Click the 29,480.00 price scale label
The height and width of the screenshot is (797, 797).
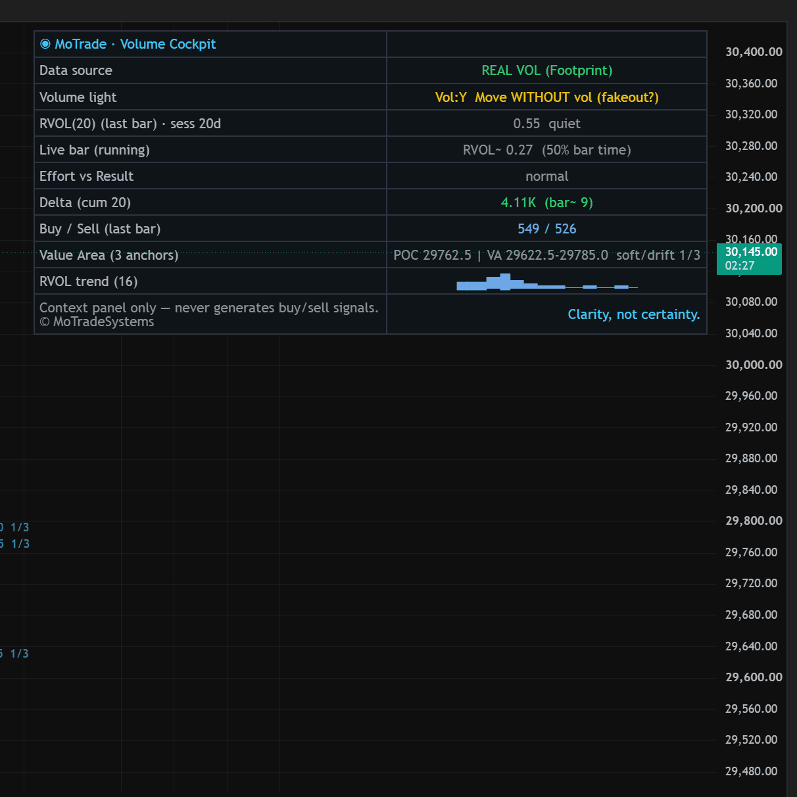pos(751,771)
